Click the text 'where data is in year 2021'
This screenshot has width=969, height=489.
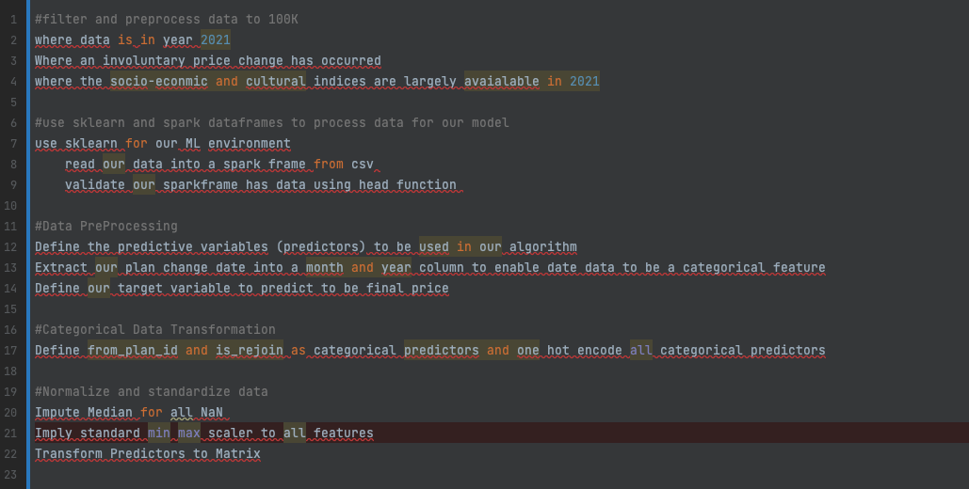[x=132, y=40]
